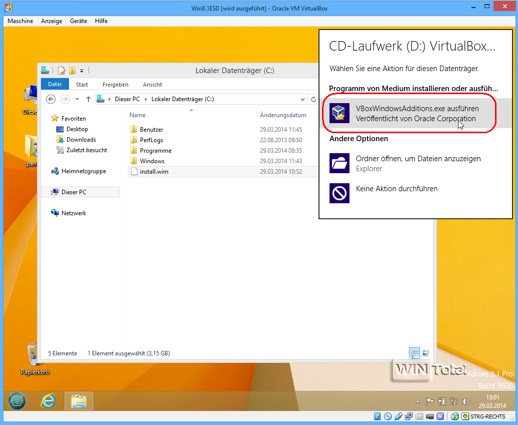Open the Customize Quick Access Toolbar dropdown
Screen dimensions: 518x425
[x=81, y=71]
